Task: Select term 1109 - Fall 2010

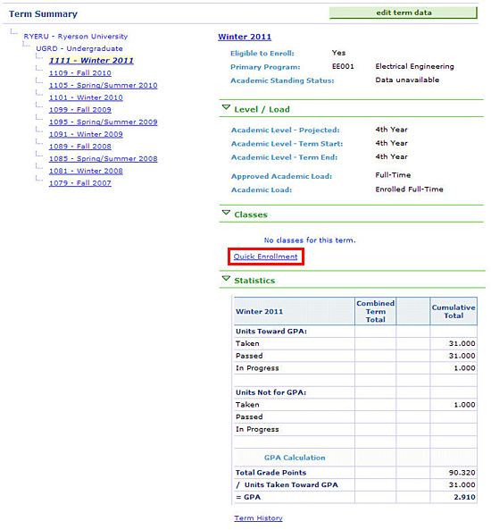Action: point(80,73)
